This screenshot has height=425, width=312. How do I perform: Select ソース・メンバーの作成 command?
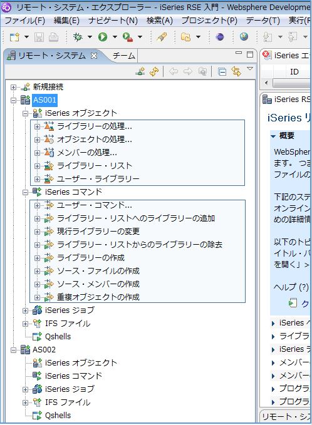(98, 284)
